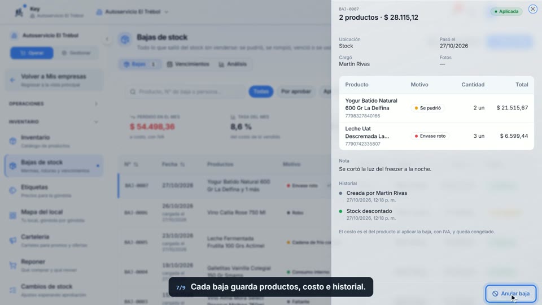Click the Envase roto tag in detail panel
The width and height of the screenshot is (542, 305).
(x=430, y=136)
